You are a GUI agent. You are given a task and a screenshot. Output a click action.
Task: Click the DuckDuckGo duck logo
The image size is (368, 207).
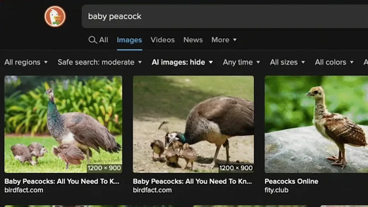[55, 16]
